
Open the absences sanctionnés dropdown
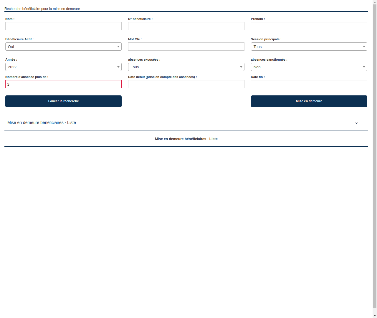(309, 67)
